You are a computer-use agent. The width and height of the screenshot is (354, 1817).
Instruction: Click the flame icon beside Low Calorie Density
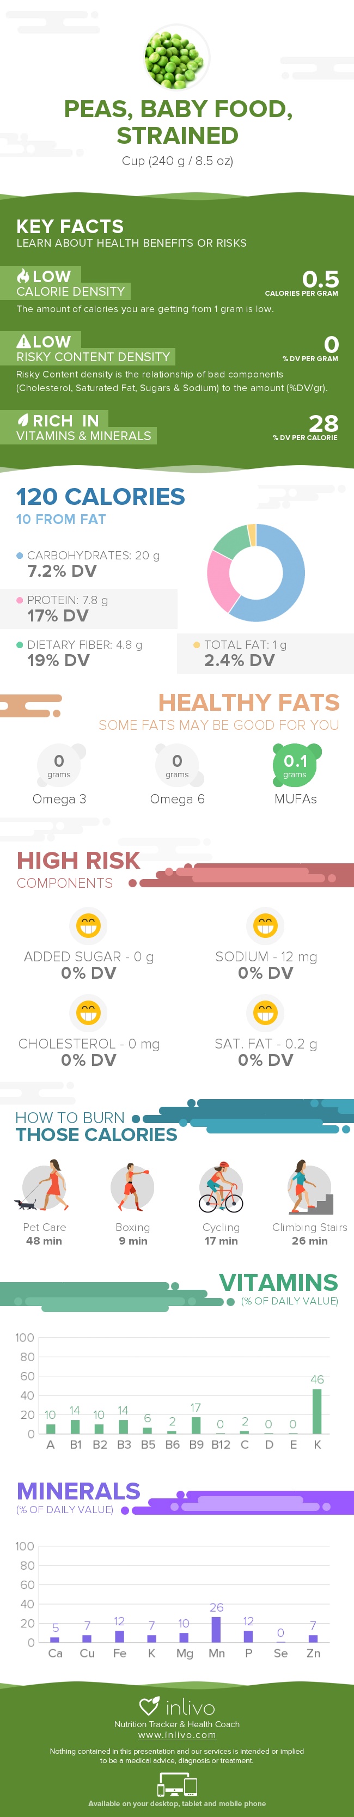point(23,276)
